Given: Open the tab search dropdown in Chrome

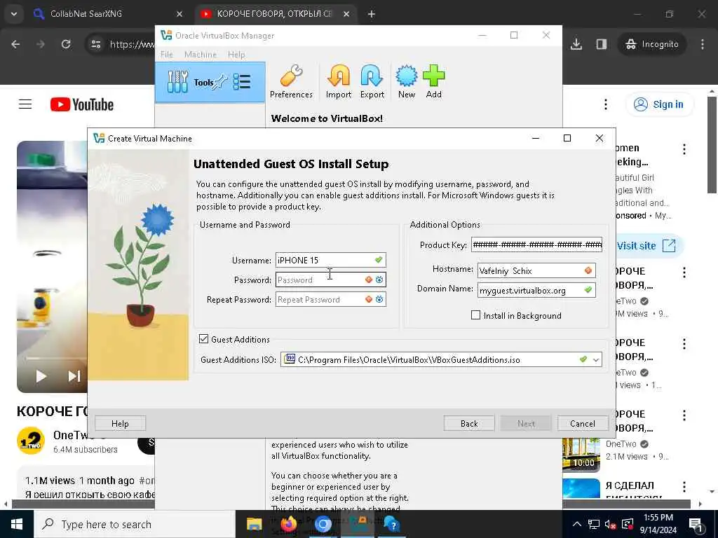Looking at the screenshot, I should click(14, 14).
